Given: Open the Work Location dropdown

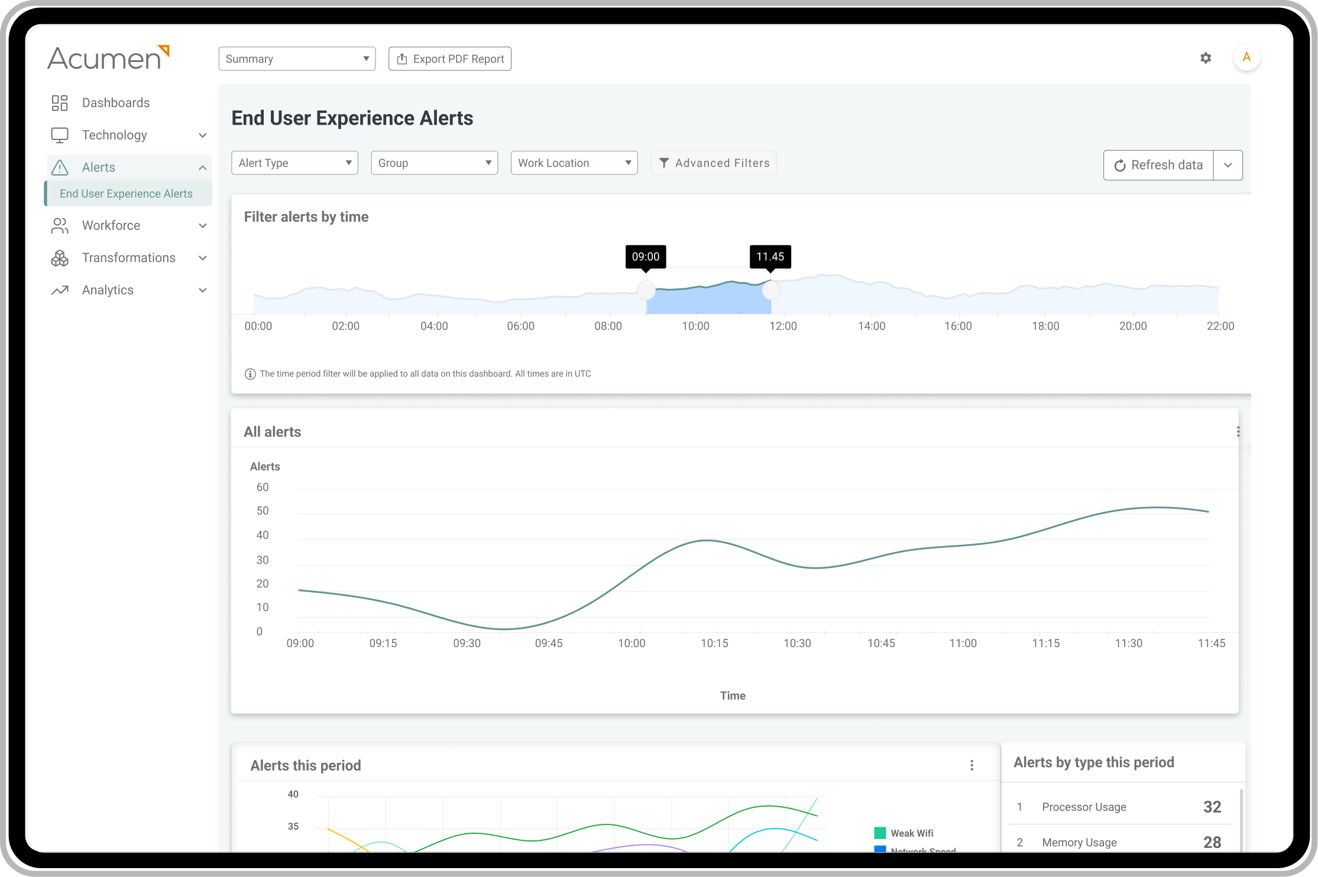Looking at the screenshot, I should pyautogui.click(x=574, y=163).
